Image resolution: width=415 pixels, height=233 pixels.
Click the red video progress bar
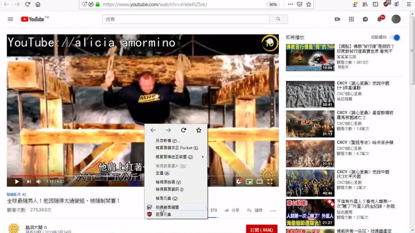tap(37, 176)
